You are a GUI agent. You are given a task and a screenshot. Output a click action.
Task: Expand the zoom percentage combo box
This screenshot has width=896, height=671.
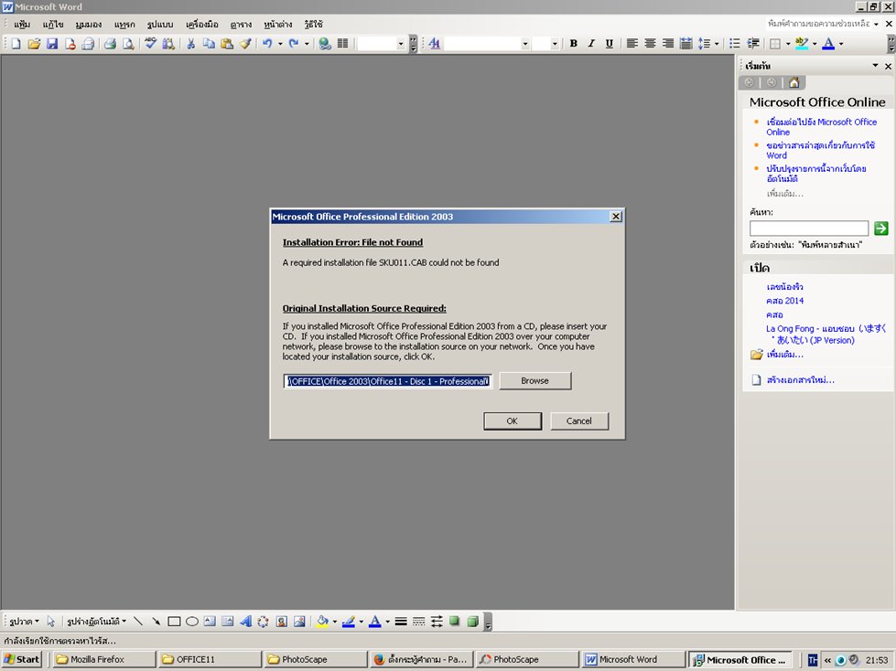click(401, 43)
